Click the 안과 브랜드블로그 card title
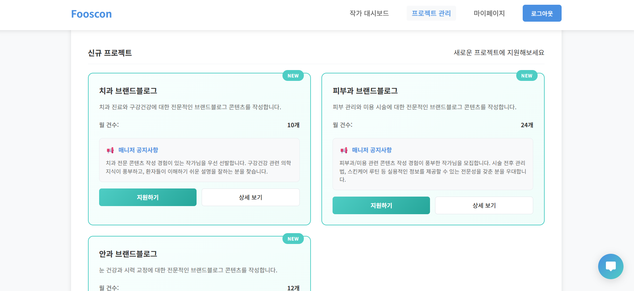 coord(128,254)
